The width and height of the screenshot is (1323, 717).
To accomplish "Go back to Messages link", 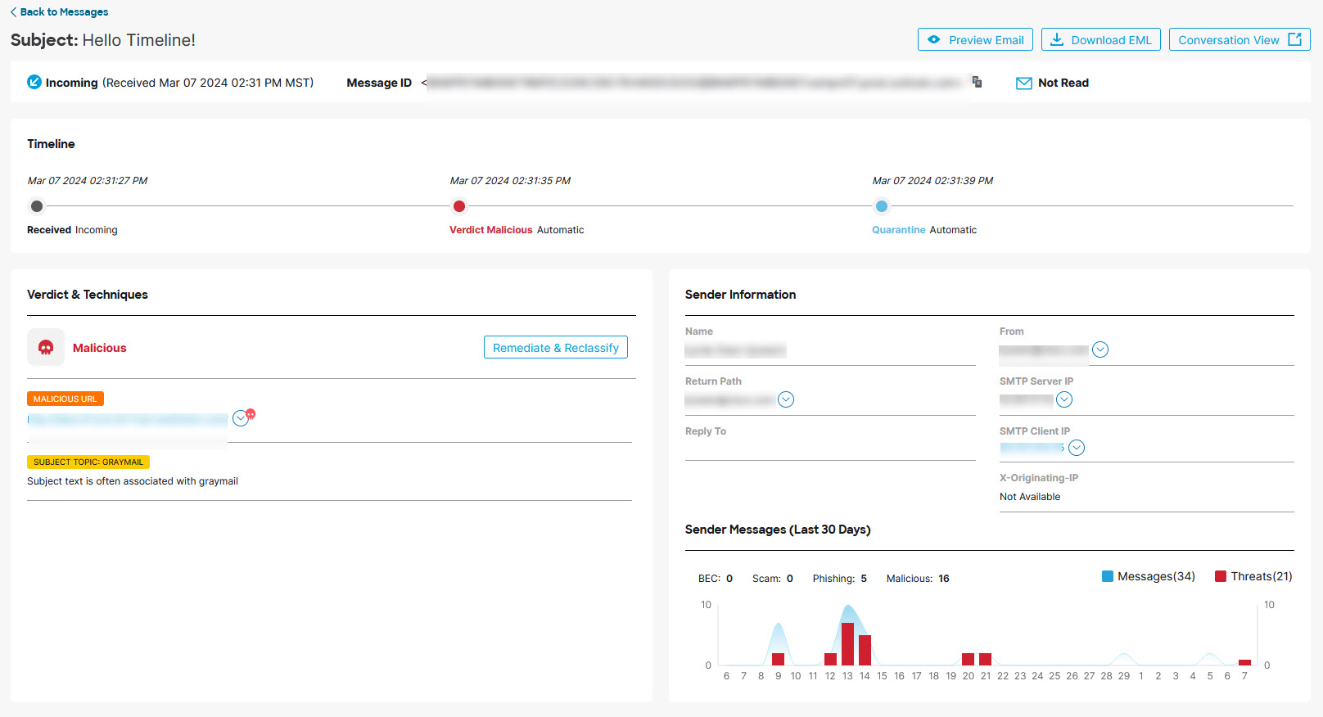I will (x=59, y=11).
